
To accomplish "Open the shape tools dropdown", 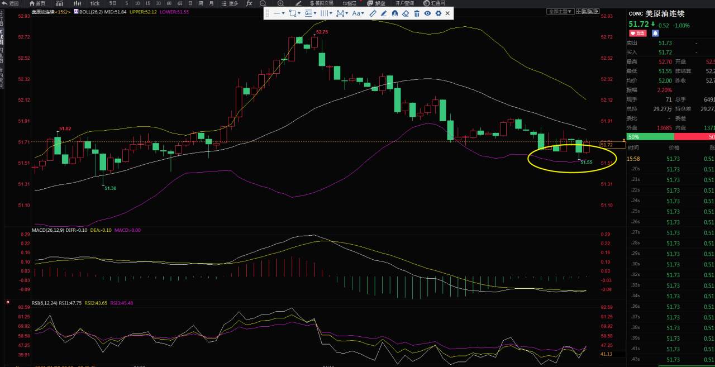I will (296, 13).
